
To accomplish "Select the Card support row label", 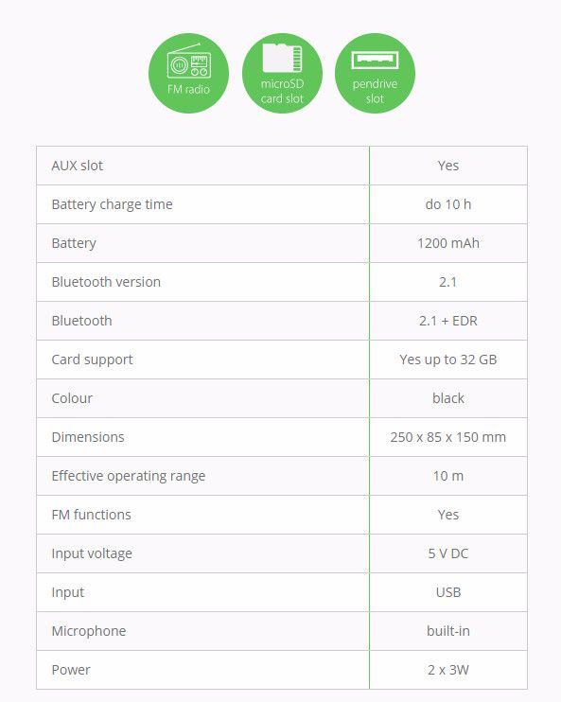I will coord(92,360).
